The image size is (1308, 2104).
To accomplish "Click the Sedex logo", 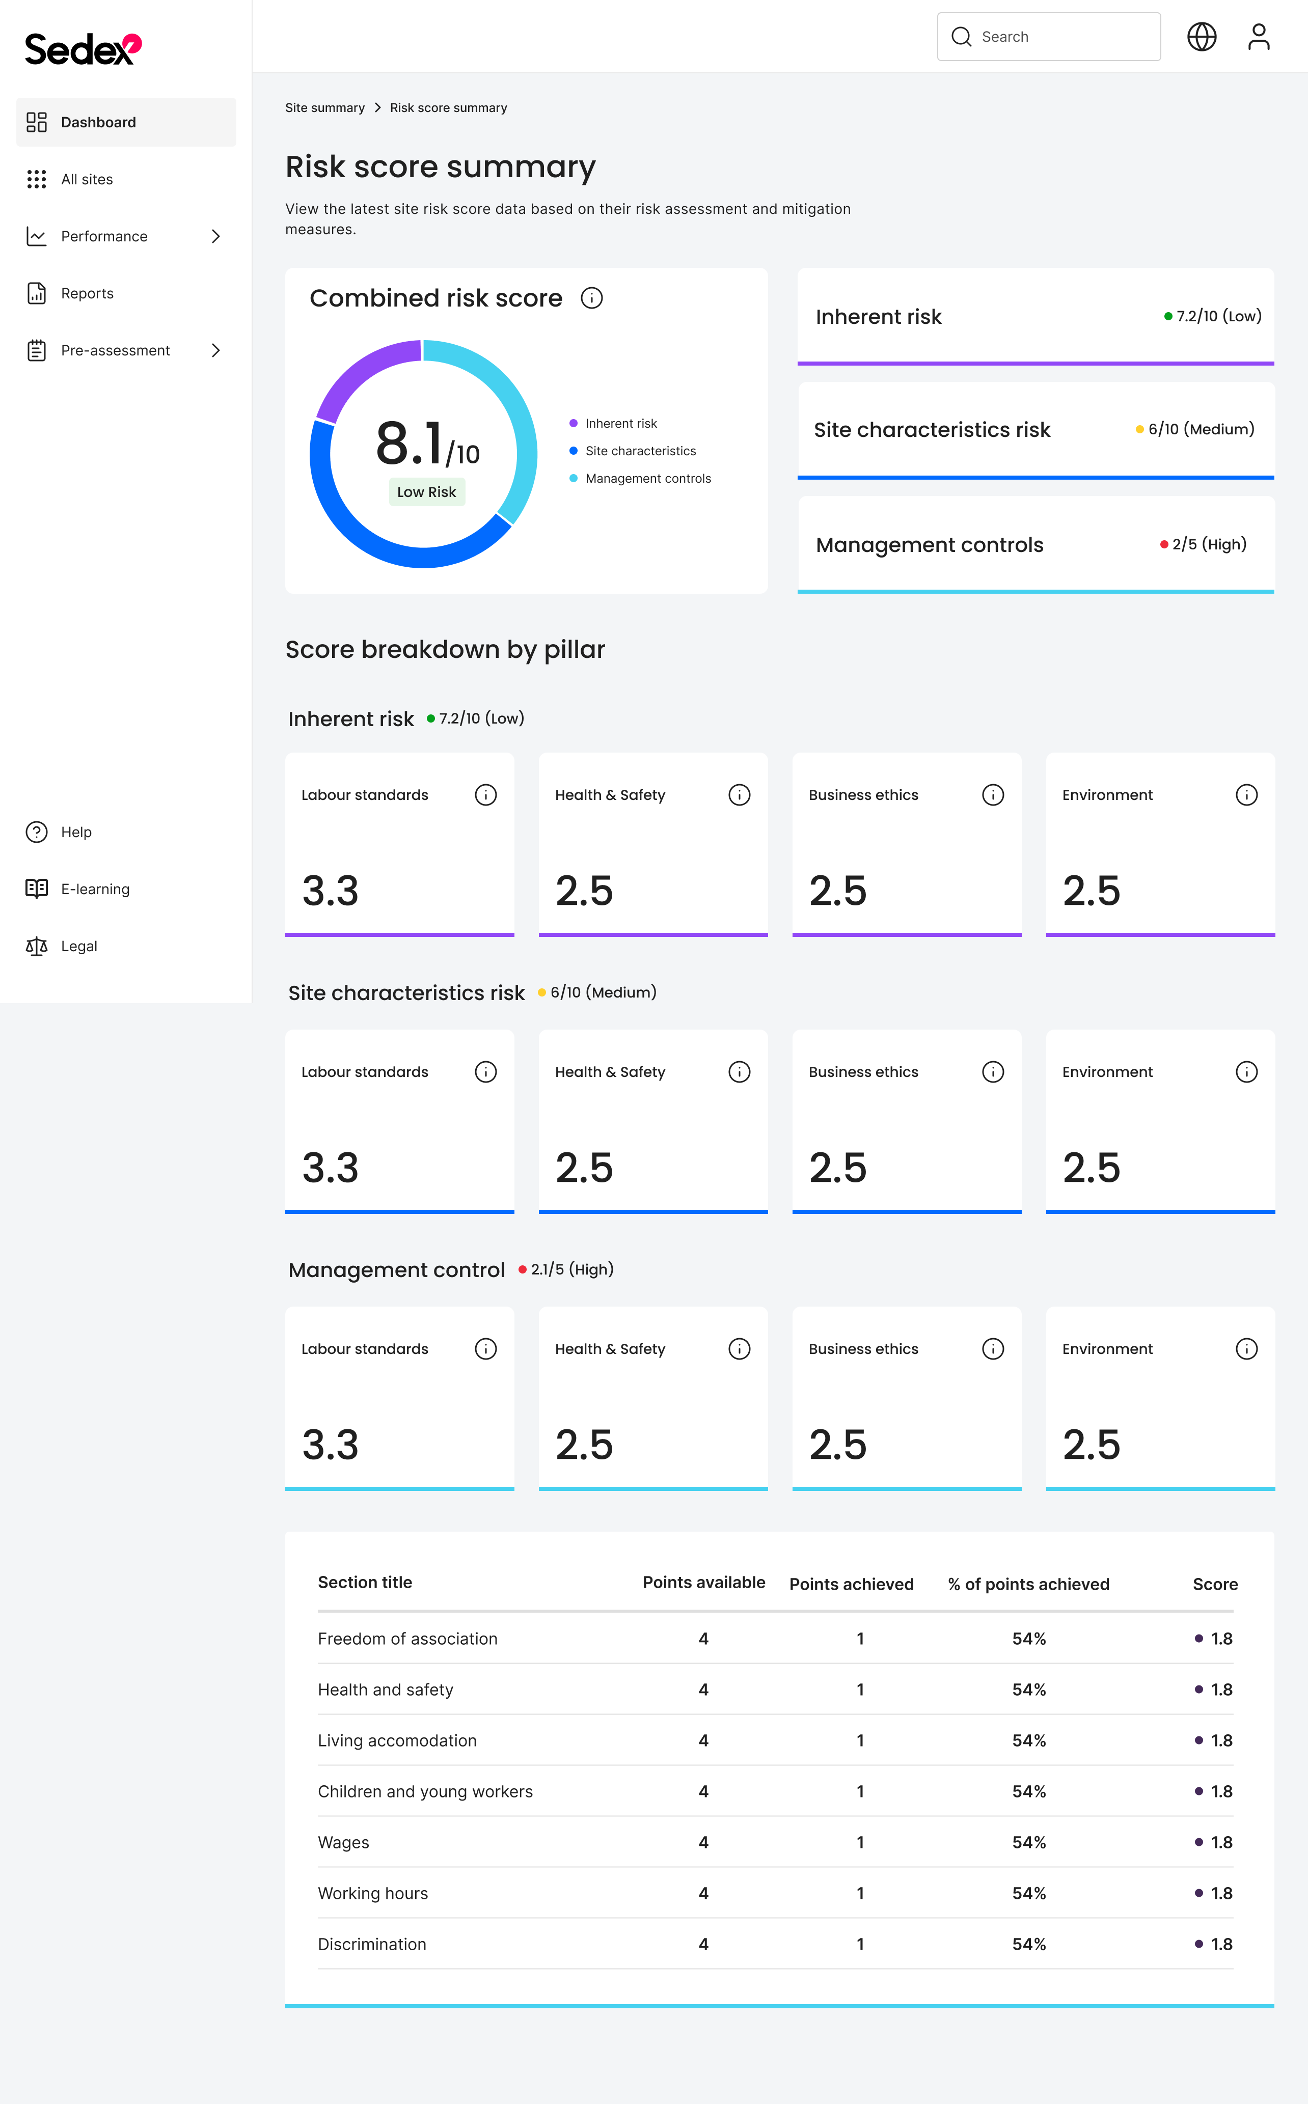I will pos(83,49).
